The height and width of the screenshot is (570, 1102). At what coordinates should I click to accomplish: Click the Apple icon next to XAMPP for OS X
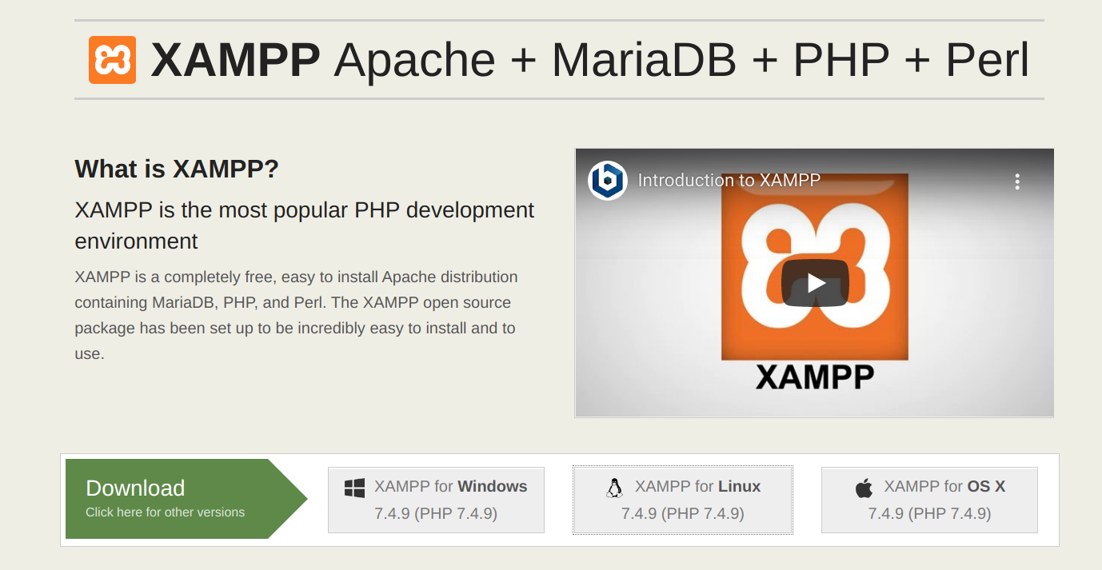pyautogui.click(x=862, y=486)
